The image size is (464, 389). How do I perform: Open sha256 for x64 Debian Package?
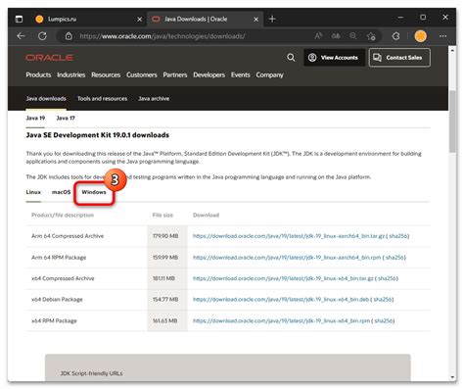[382, 300]
